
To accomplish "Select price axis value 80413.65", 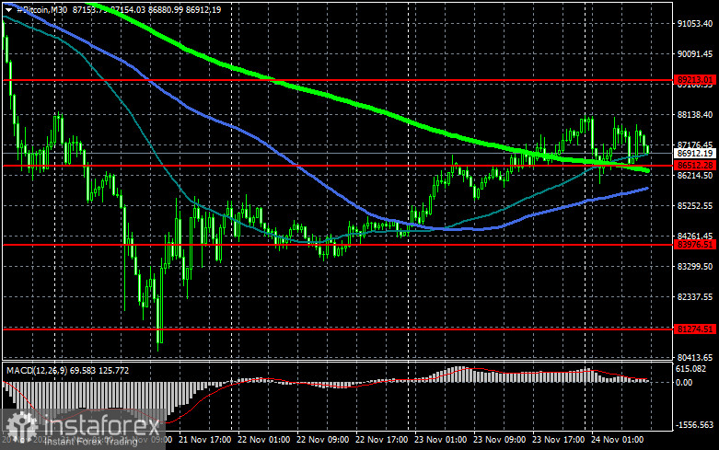I will click(695, 357).
